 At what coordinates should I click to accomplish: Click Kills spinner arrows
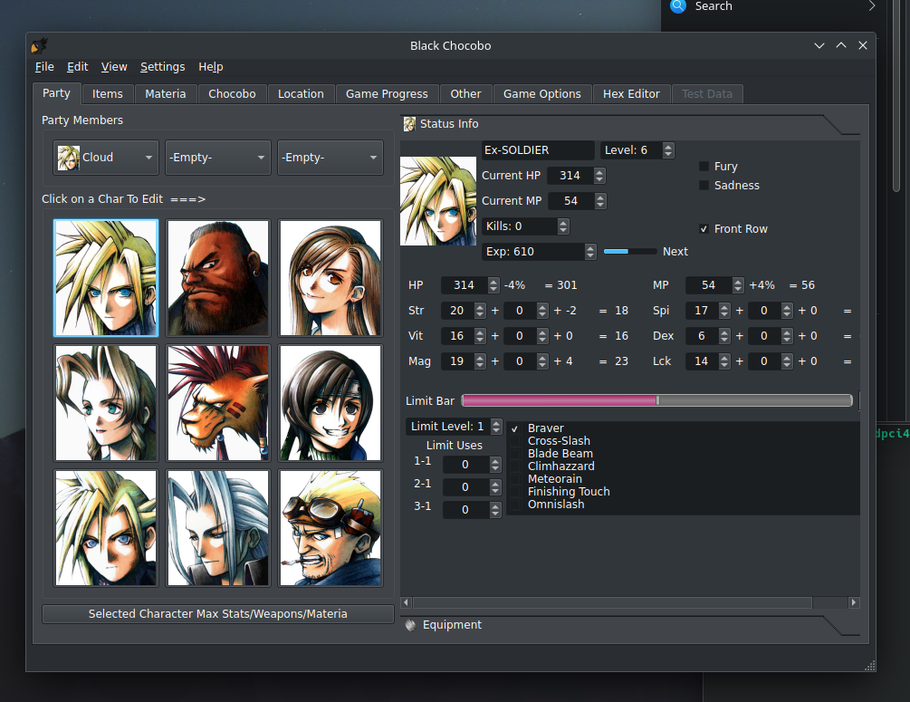click(x=563, y=226)
